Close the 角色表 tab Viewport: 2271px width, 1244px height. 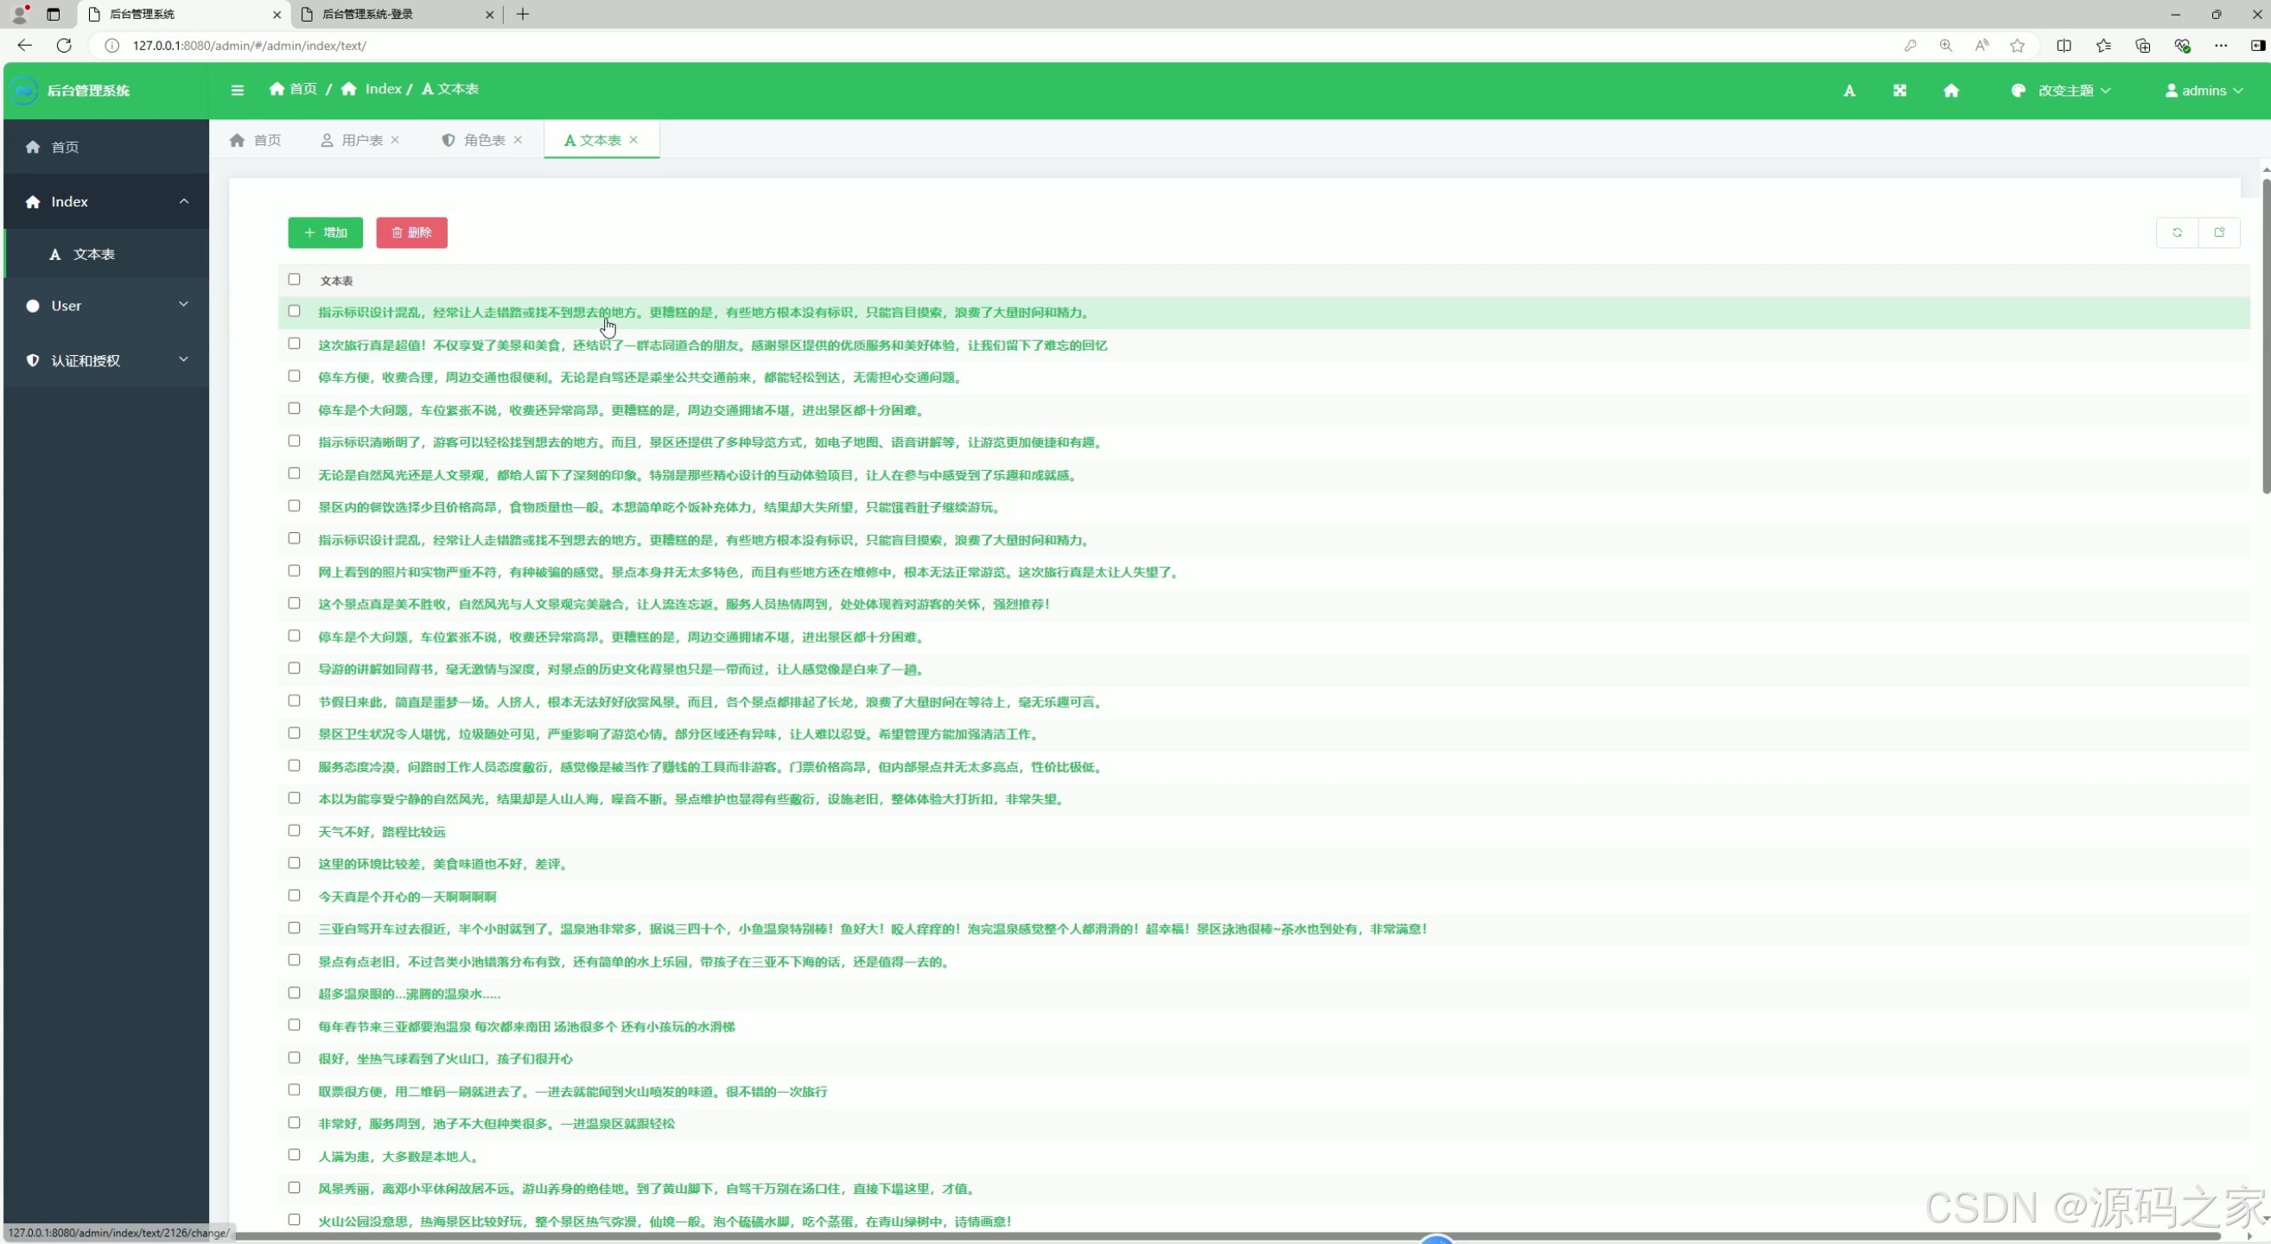pyautogui.click(x=518, y=140)
